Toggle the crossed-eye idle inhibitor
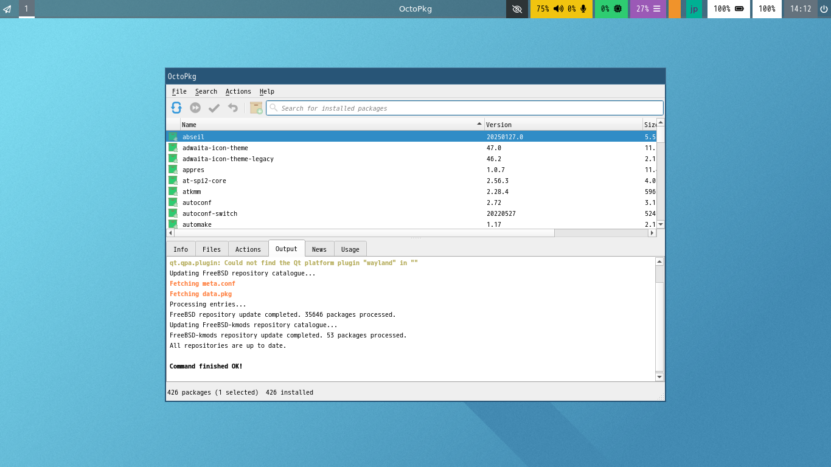The width and height of the screenshot is (831, 467). coord(517,9)
